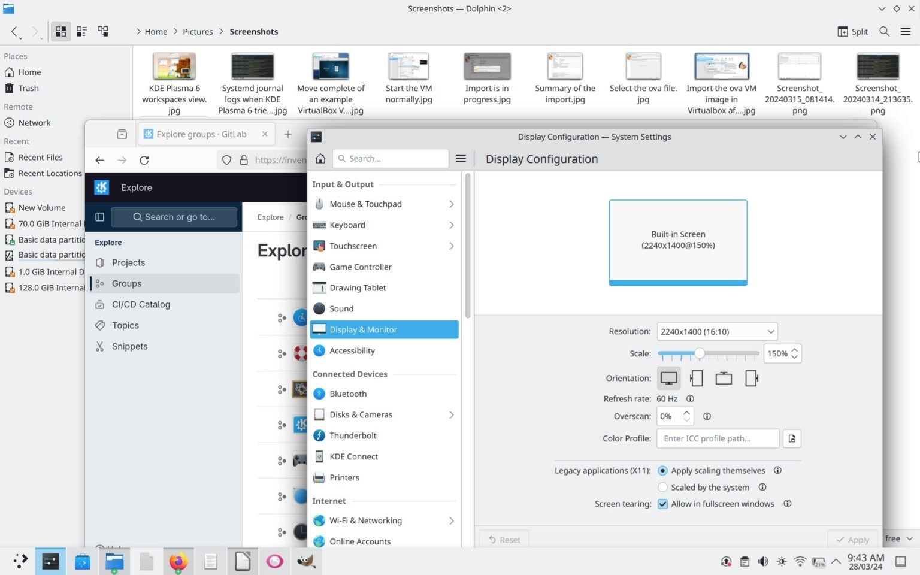Click CI/CD Catalog in GitLab sidebar
This screenshot has width=920, height=575.
coord(141,304)
